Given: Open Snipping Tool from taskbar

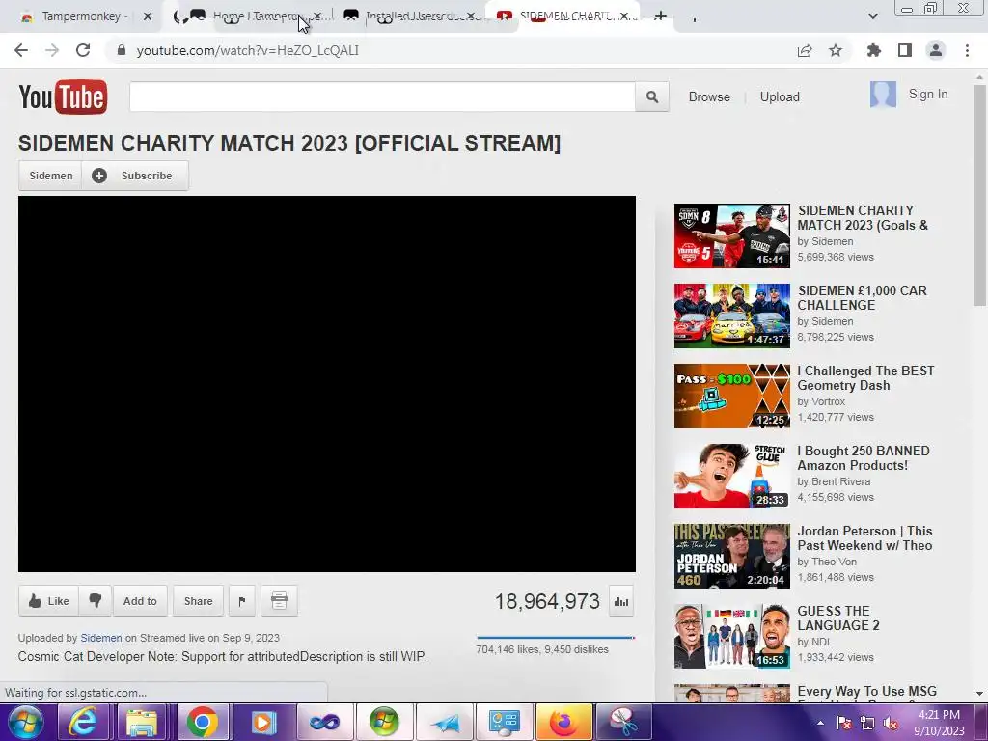Looking at the screenshot, I should point(623,722).
